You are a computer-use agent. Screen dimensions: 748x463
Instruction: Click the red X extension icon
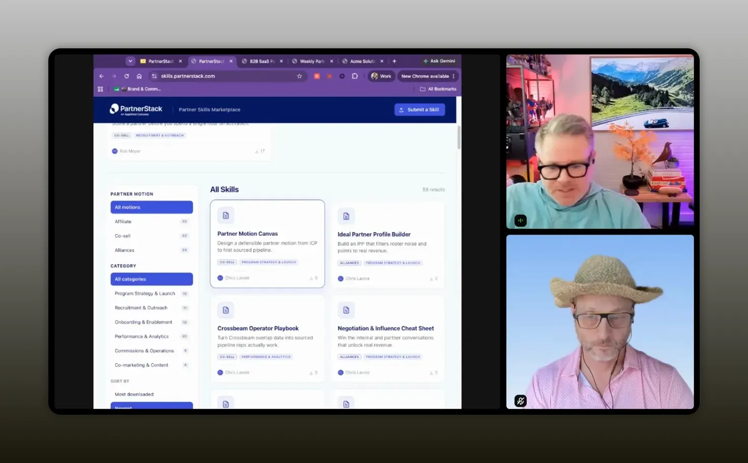(329, 76)
